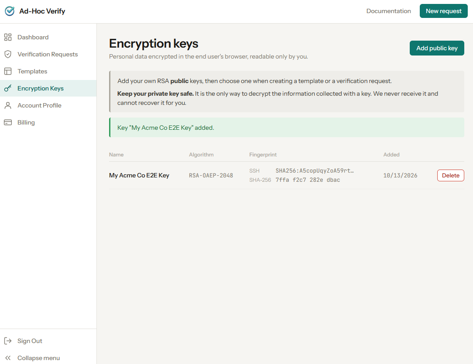Open Account Profile settings
This screenshot has width=473, height=364.
pos(48,105)
